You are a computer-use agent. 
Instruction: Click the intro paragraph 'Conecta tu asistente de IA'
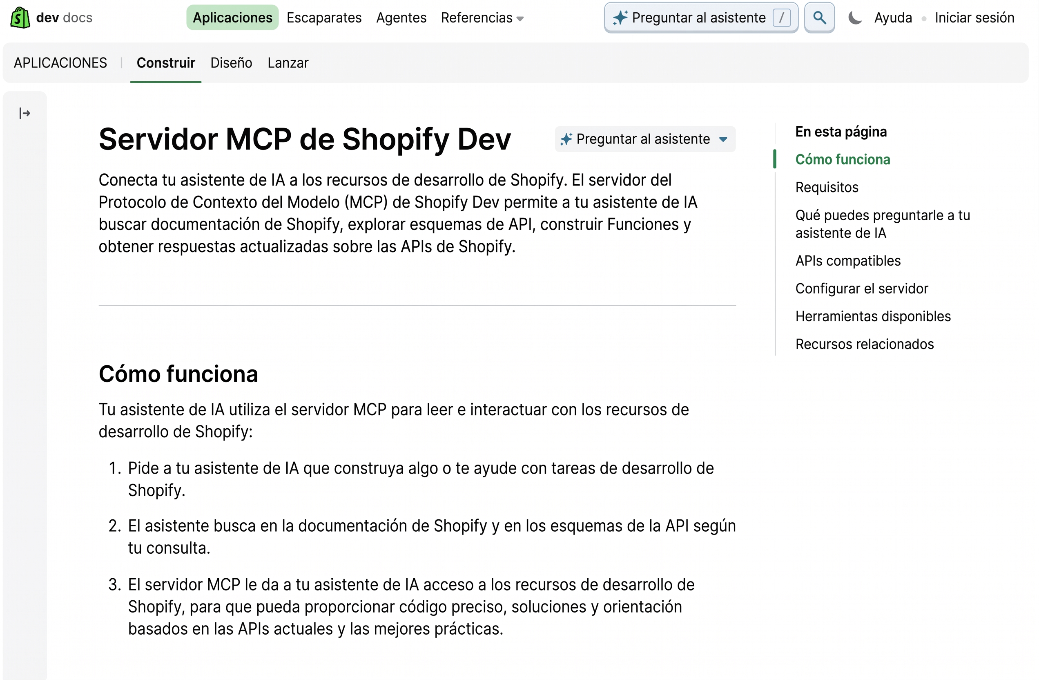[x=398, y=213]
